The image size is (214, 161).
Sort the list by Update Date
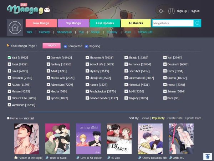point(193,118)
